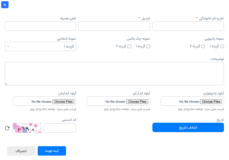
Task: Choose files for آپلود آزمایش upload
Action: [63, 102]
